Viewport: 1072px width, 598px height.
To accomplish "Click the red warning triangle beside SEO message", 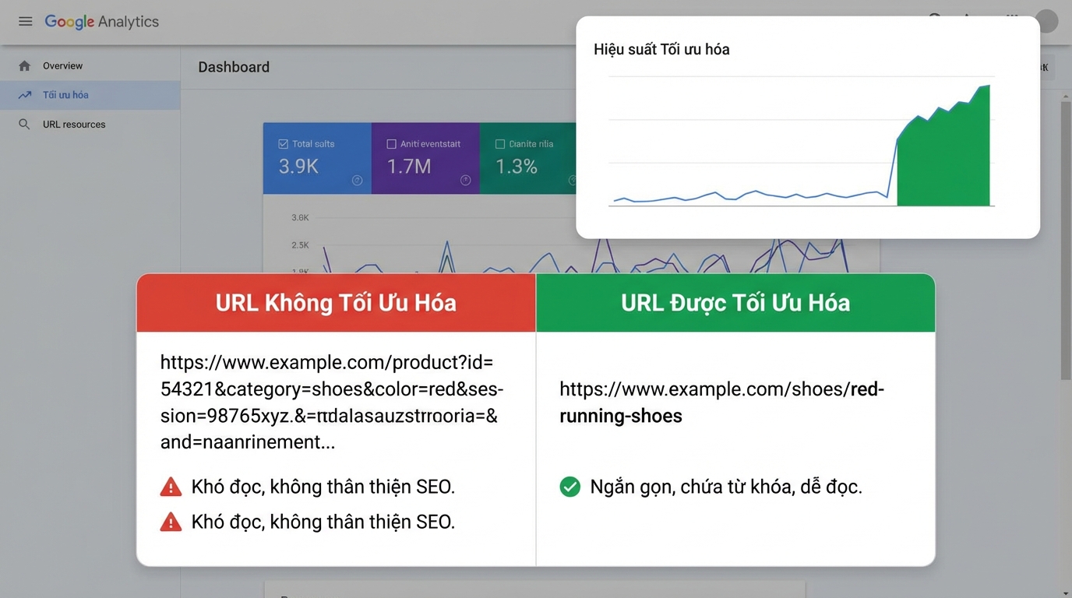I will (171, 486).
